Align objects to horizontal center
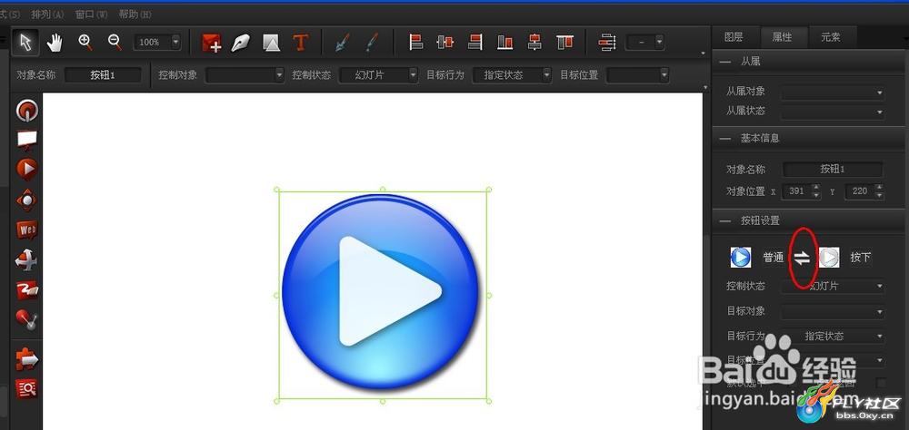The image size is (909, 430). 445,42
